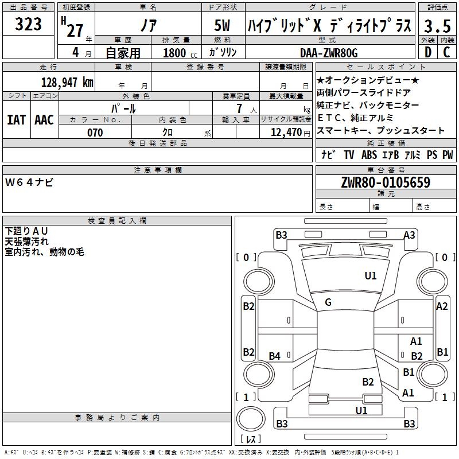Select the lot number 323

click(28, 24)
